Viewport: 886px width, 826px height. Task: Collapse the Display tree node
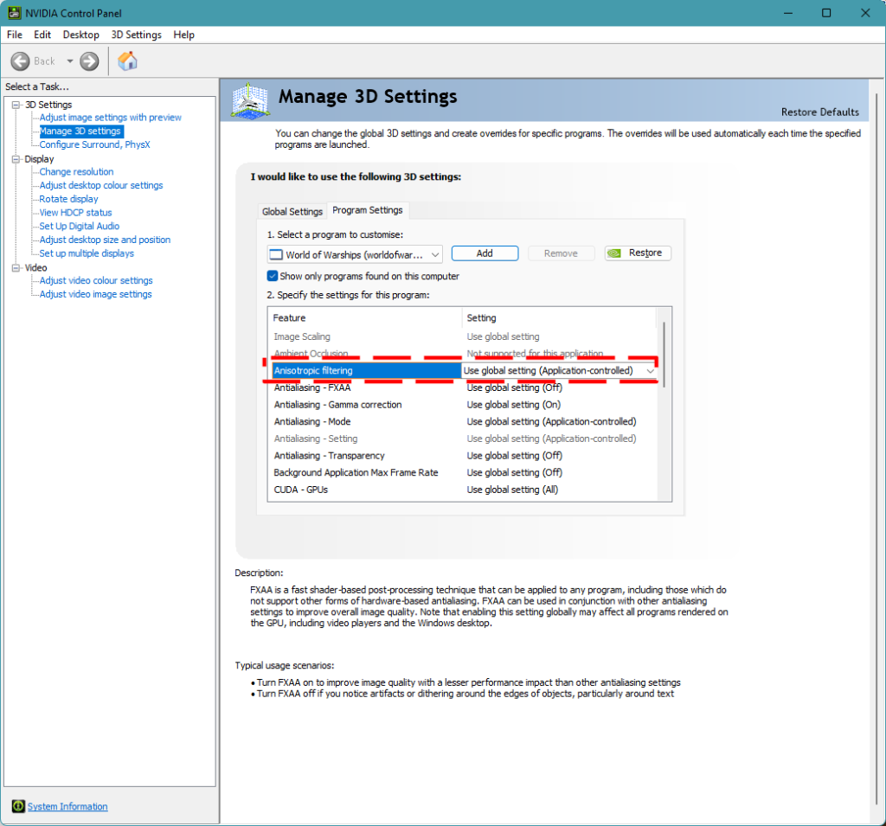[16, 159]
